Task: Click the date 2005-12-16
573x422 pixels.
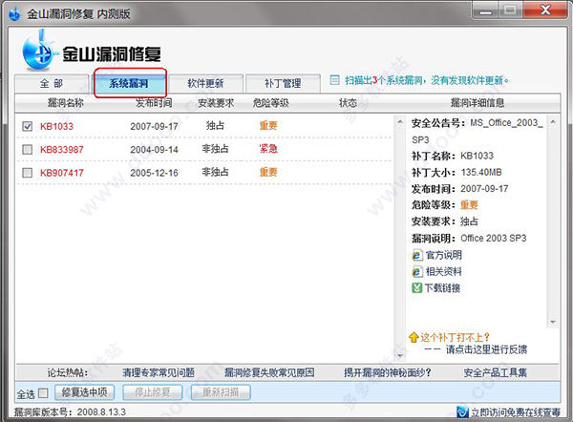Action: pos(154,173)
